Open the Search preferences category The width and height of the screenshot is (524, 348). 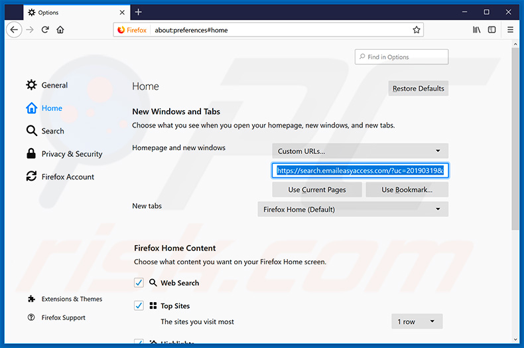tap(45, 131)
